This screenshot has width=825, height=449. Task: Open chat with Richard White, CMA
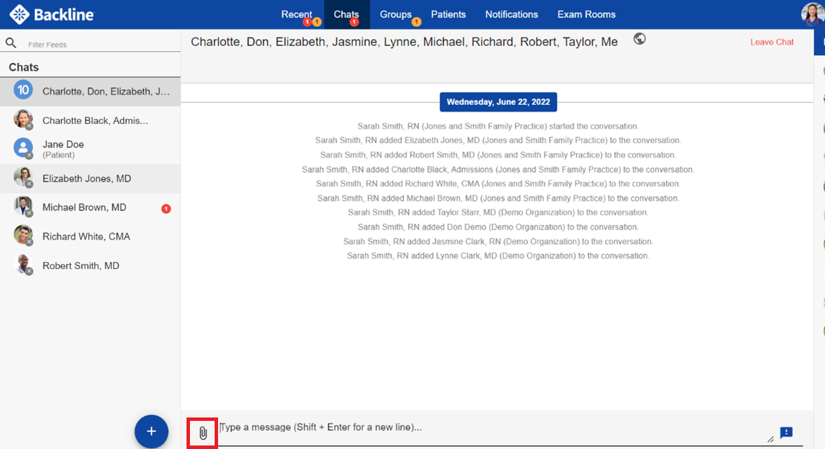86,236
